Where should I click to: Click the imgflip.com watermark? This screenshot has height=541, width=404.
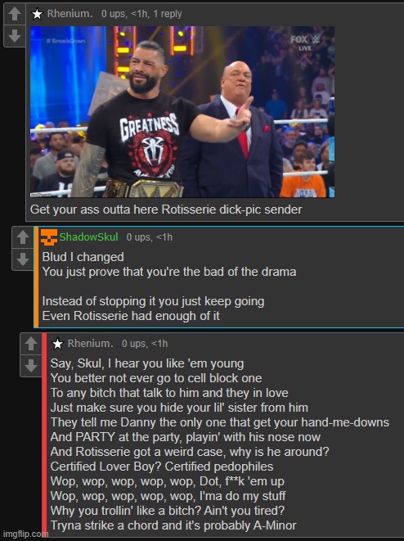coord(25,534)
